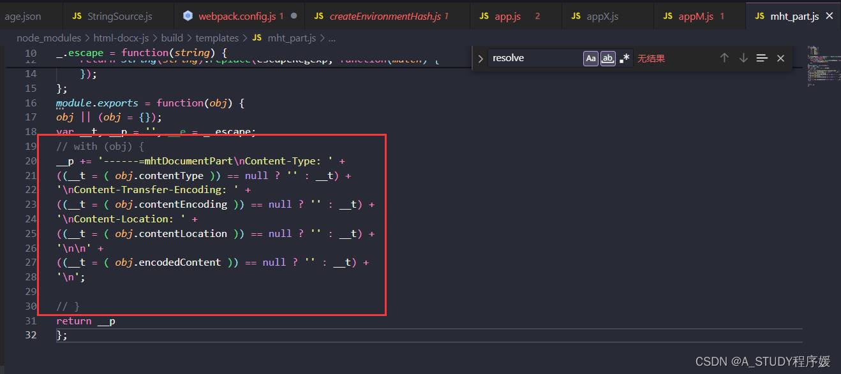841x374 pixels.
Task: Open the breadcrumb ellipsis symbol segment
Action: click(x=332, y=38)
